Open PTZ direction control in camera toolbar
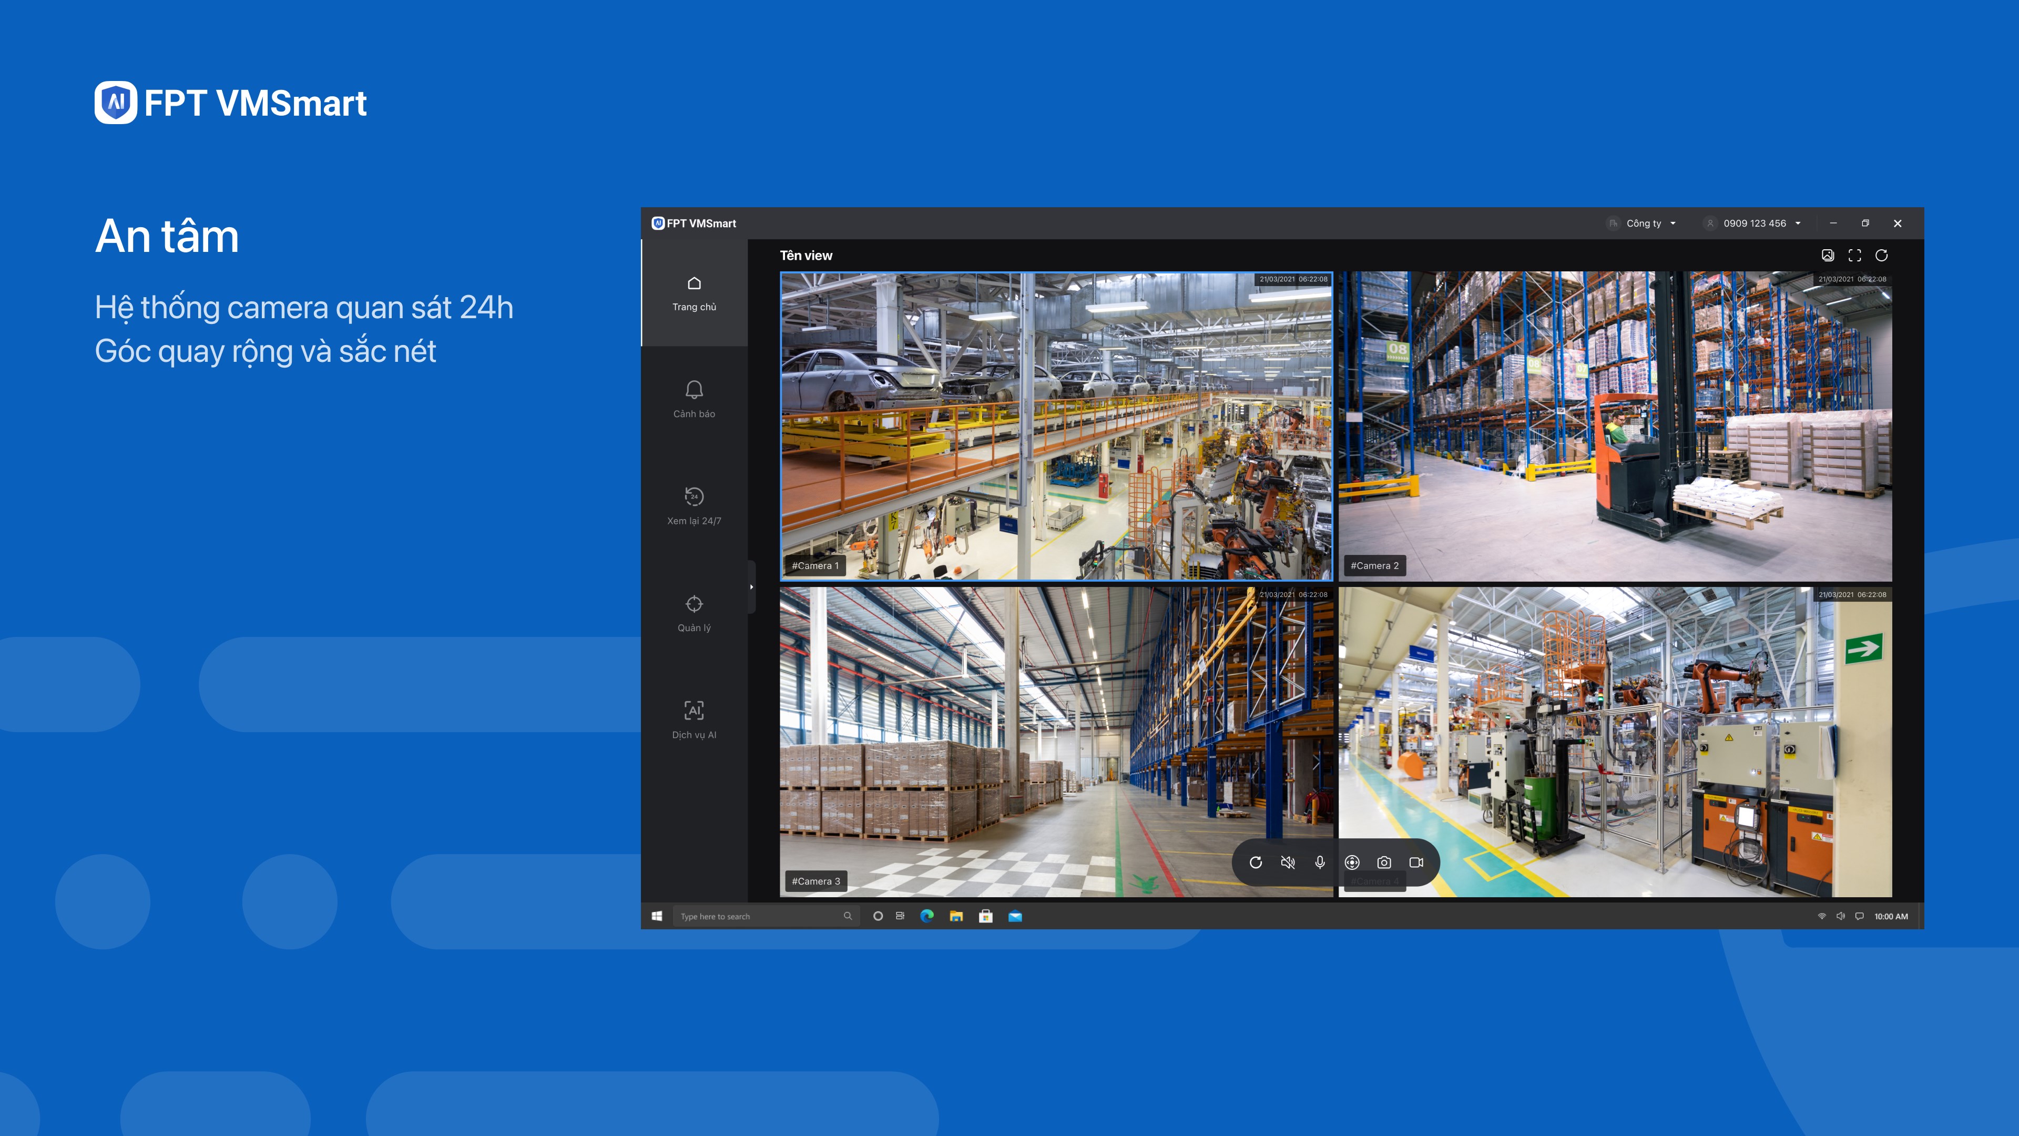The width and height of the screenshot is (2019, 1136). [x=1352, y=863]
